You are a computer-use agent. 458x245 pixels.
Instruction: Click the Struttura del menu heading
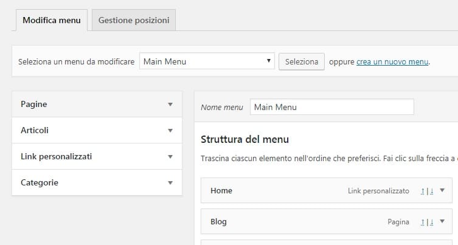tap(245, 139)
